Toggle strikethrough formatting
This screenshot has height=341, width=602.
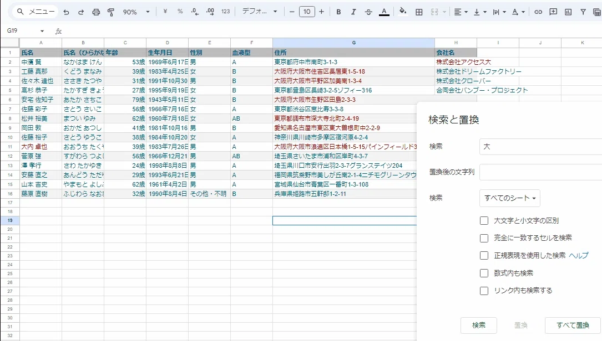coord(368,12)
